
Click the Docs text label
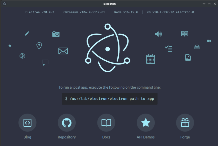coord(106,137)
